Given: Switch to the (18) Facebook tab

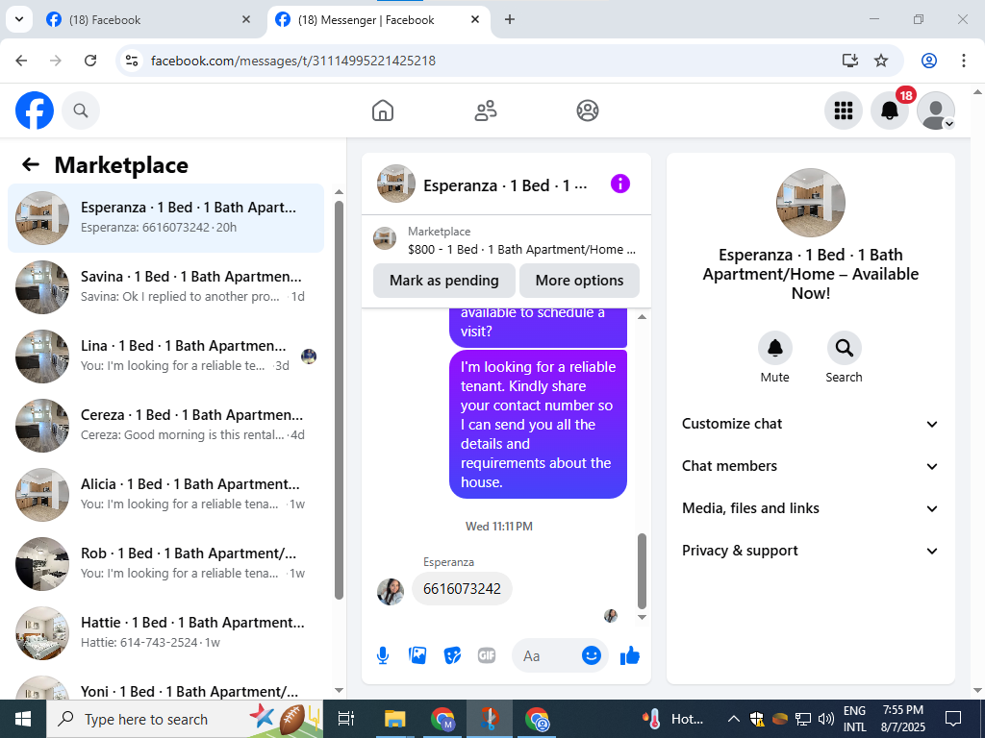Looking at the screenshot, I should (144, 20).
